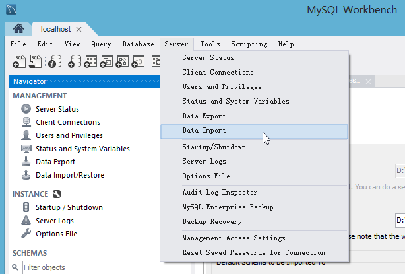Open Startup / Shutdown in Navigator
Screen dimensions: 405x274
coord(69,207)
